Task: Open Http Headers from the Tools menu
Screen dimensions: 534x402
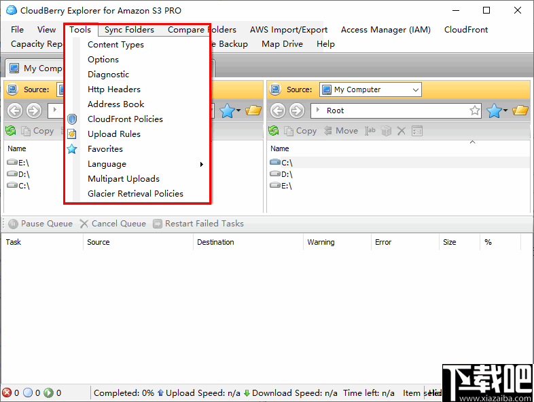Action: (113, 89)
